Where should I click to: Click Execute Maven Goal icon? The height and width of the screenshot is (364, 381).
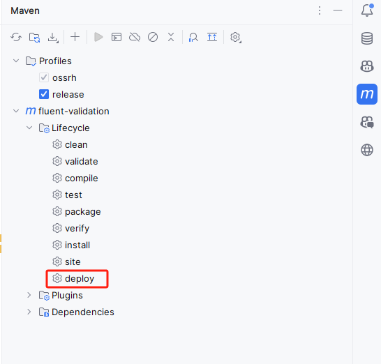pos(117,37)
